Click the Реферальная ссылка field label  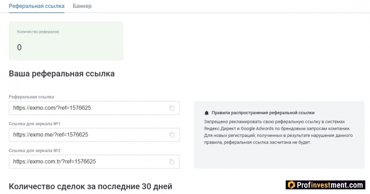click(31, 97)
